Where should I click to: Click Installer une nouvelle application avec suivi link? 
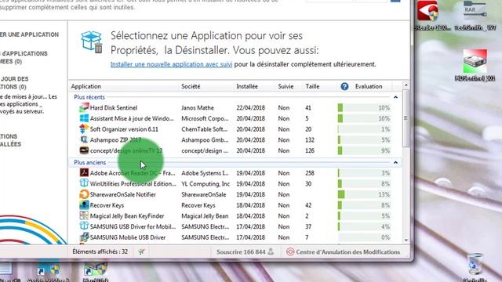171,64
